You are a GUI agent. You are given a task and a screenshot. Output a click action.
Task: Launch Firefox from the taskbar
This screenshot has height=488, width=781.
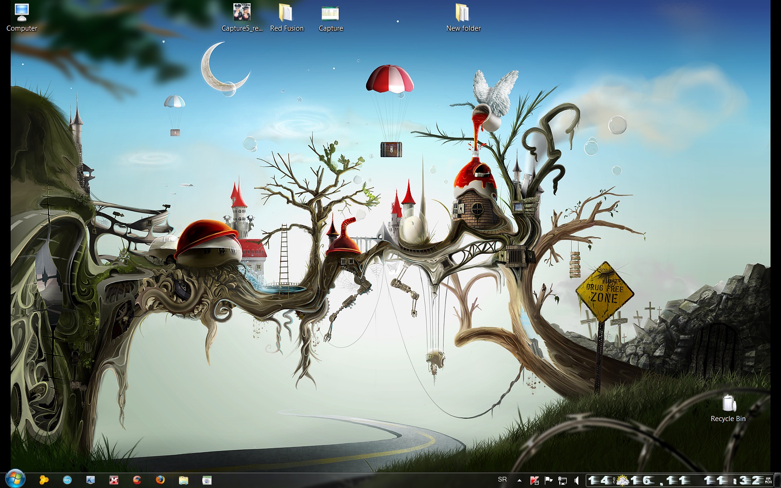[160, 480]
